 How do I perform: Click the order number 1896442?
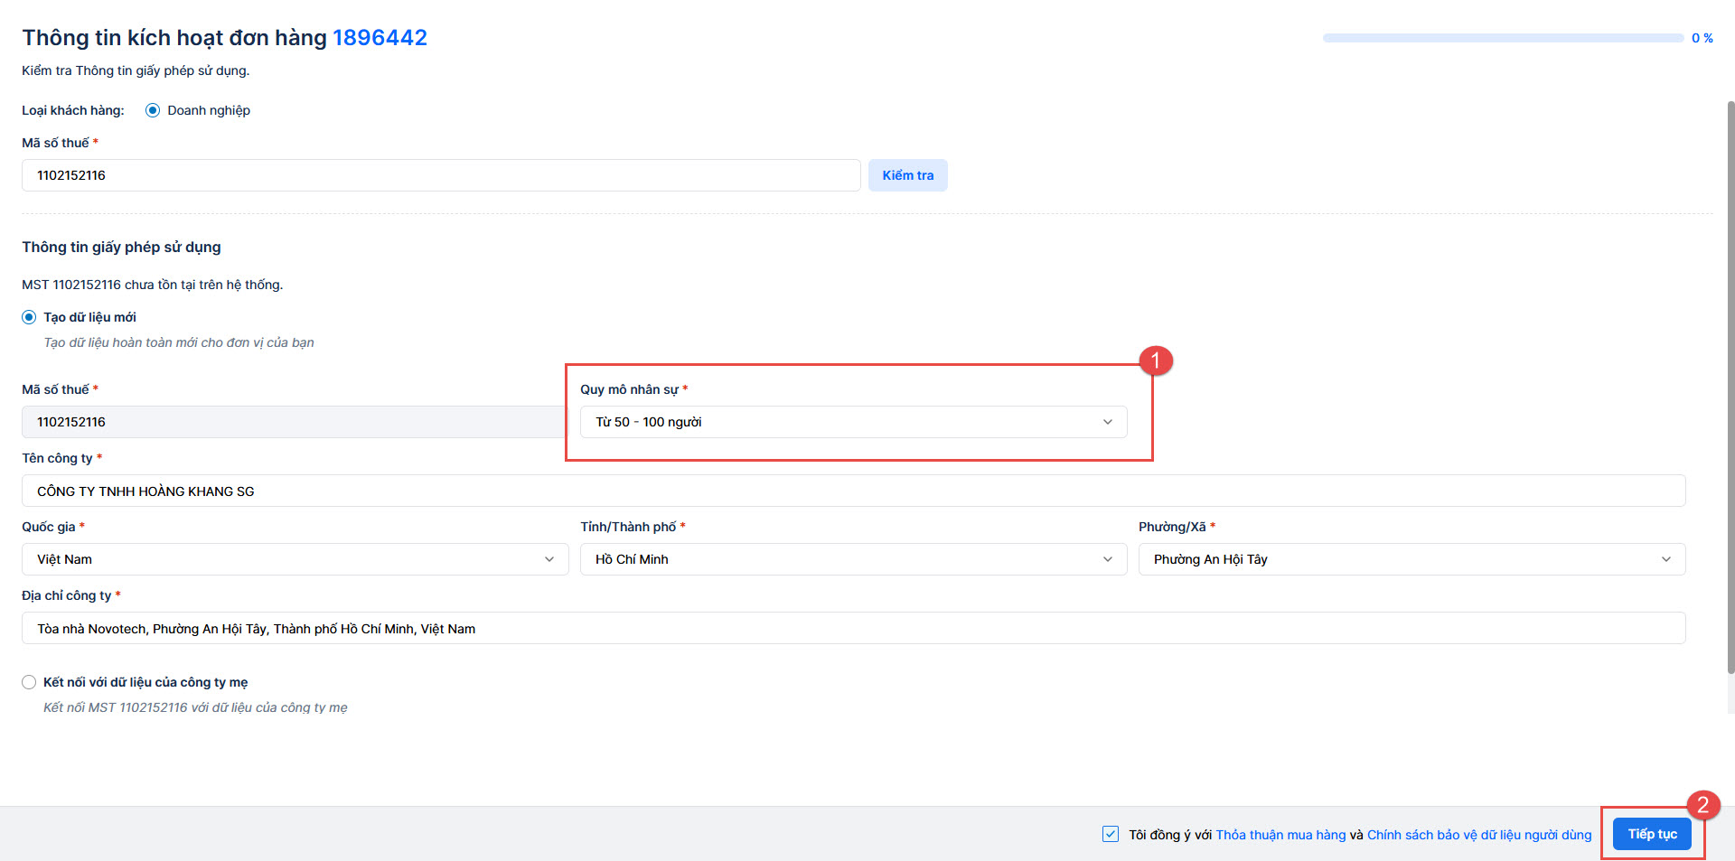(380, 38)
